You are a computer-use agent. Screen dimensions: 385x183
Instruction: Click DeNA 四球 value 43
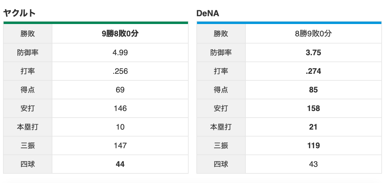point(313,164)
